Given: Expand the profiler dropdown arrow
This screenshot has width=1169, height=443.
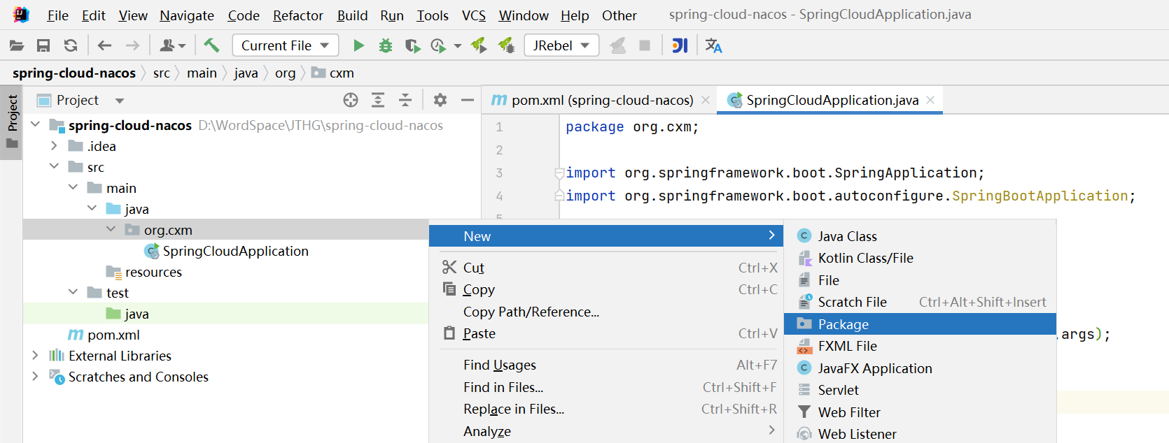Looking at the screenshot, I should coord(458,46).
